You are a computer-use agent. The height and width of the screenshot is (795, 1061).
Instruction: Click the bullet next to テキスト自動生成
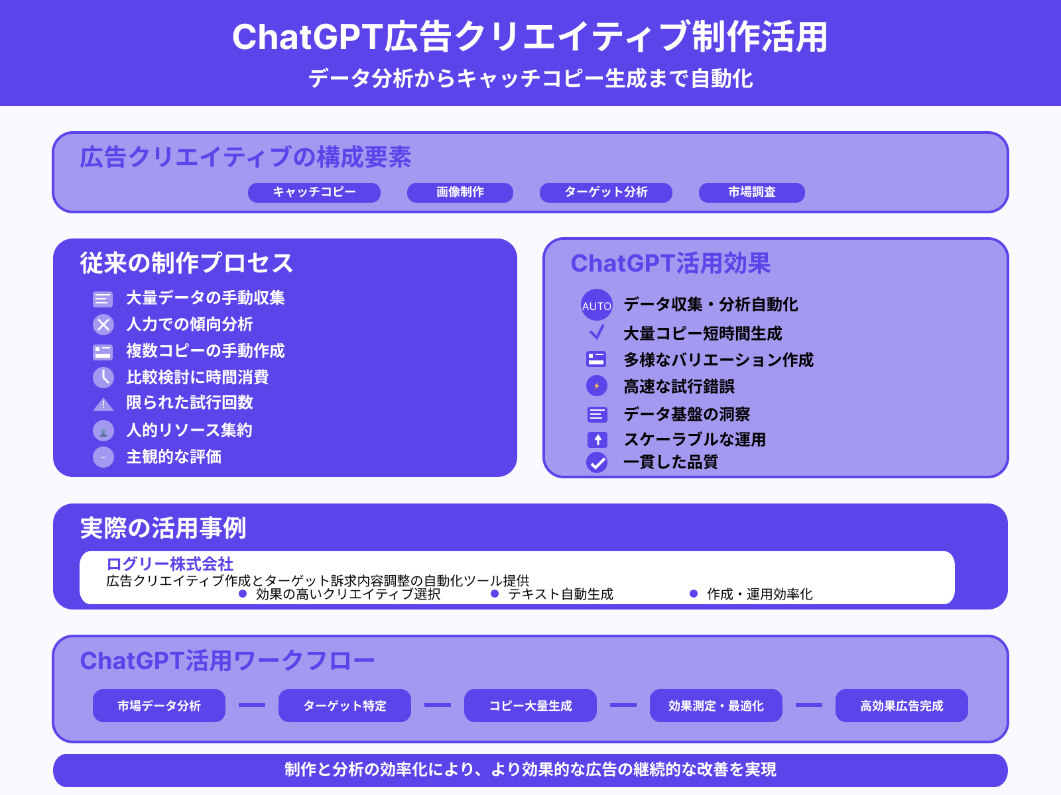point(495,594)
